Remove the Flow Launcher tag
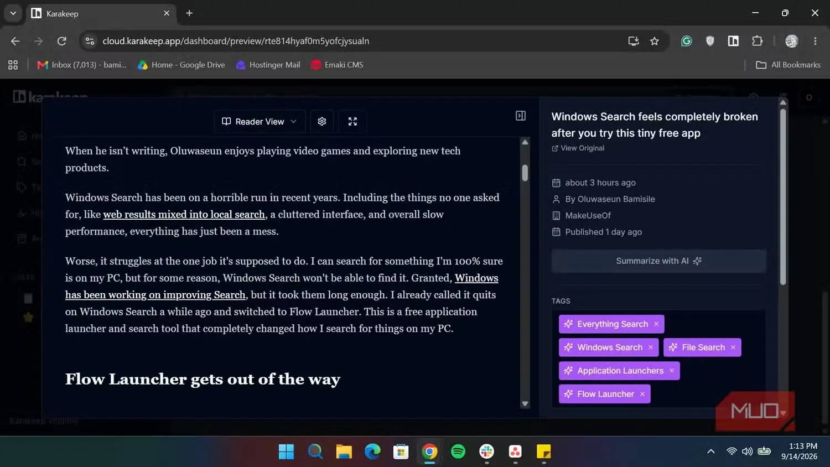The image size is (830, 467). pos(642,394)
